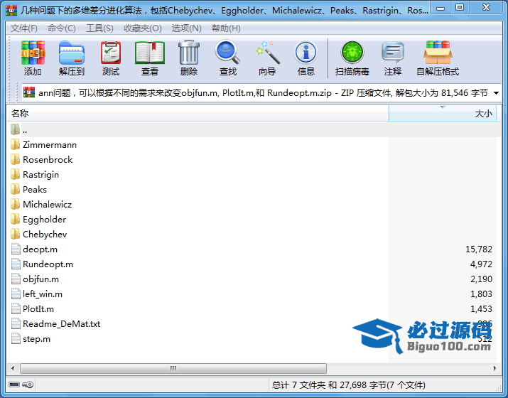Image resolution: width=508 pixels, height=398 pixels.
Task: Click the WinRAR icon in the title bar
Action: point(11,11)
